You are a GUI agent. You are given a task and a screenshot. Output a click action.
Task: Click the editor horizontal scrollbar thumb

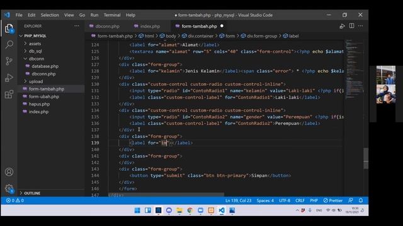pyautogui.click(x=166, y=195)
